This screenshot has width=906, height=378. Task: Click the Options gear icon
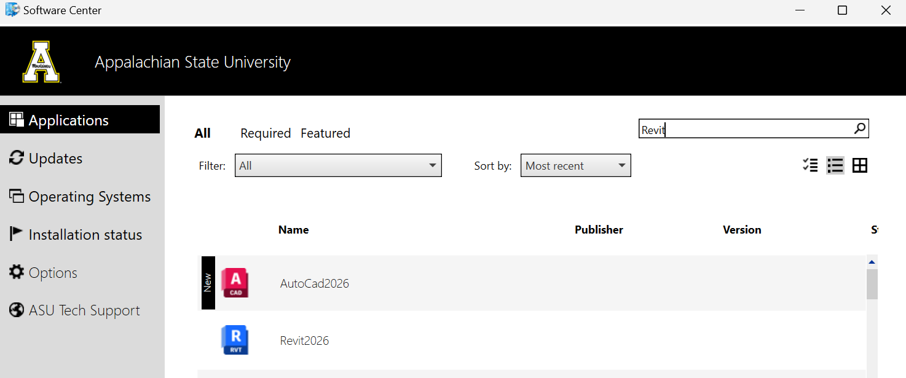pos(17,272)
